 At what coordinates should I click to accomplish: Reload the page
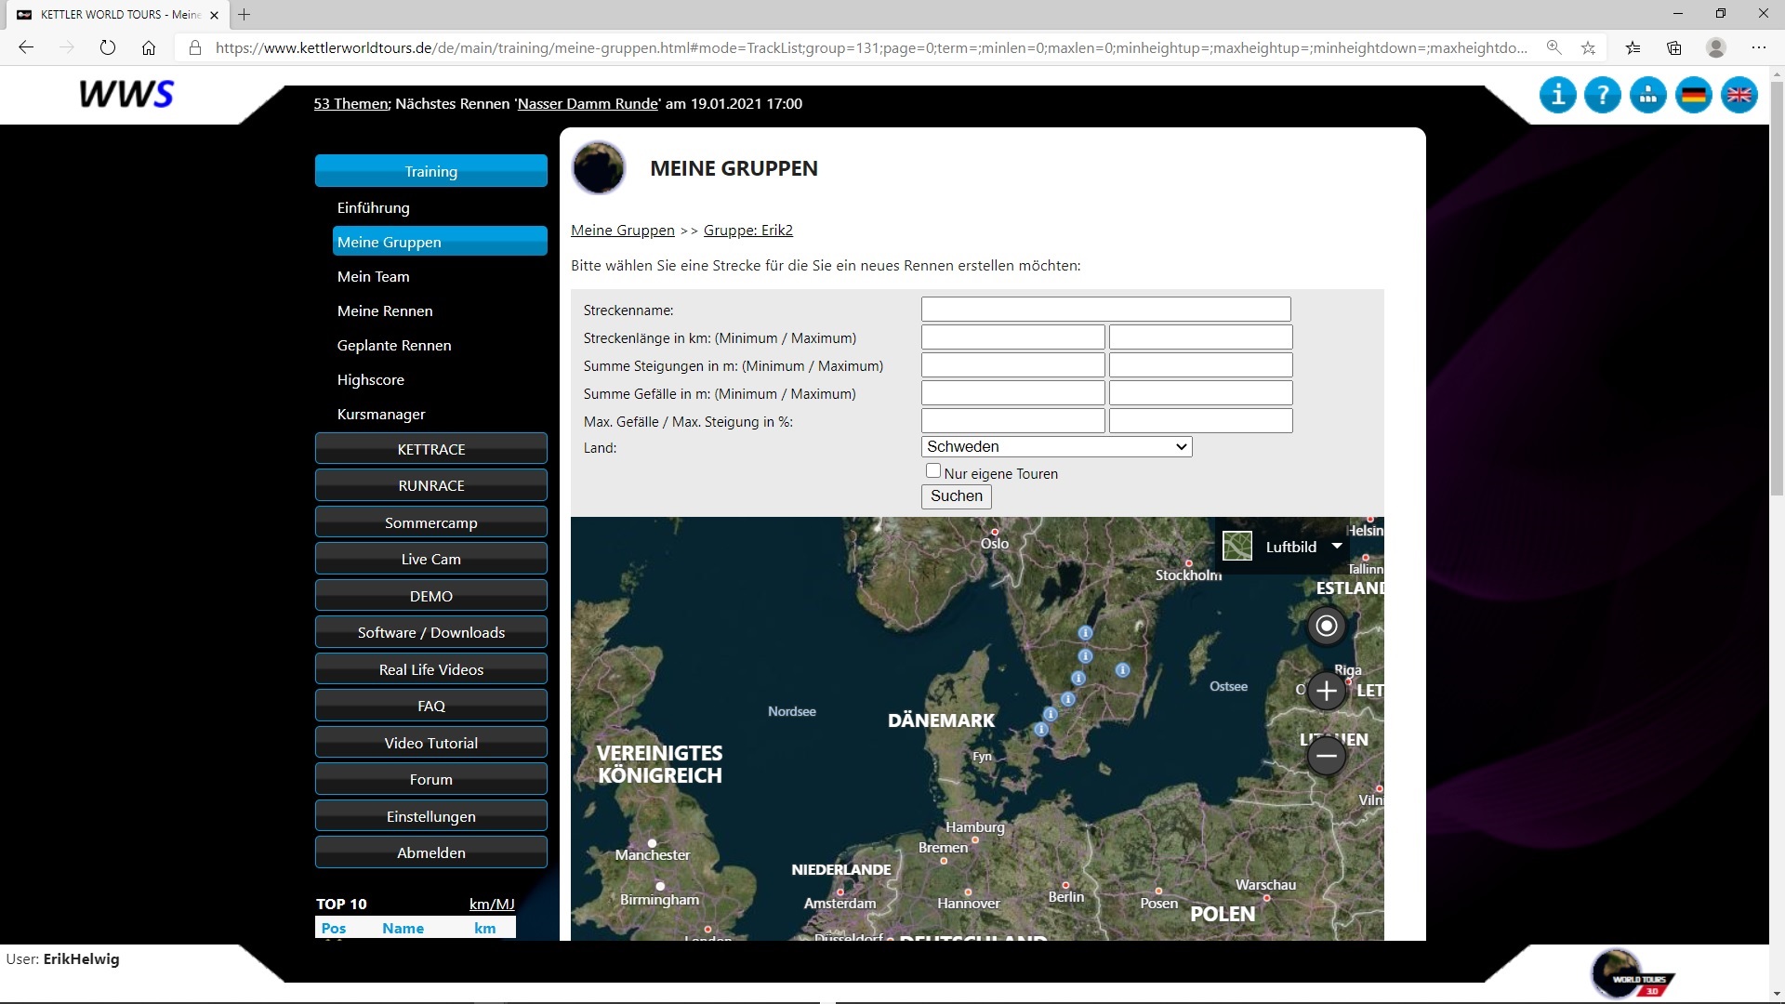click(x=108, y=47)
